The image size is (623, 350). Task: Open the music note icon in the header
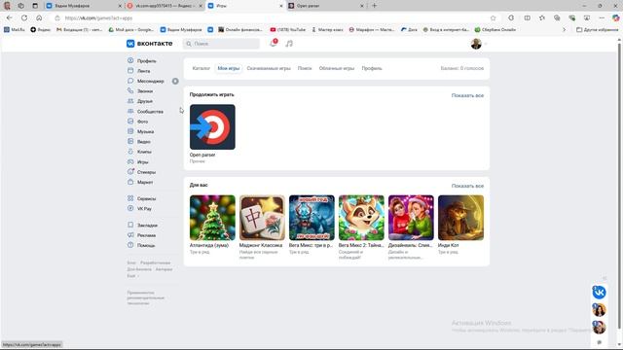pos(289,44)
